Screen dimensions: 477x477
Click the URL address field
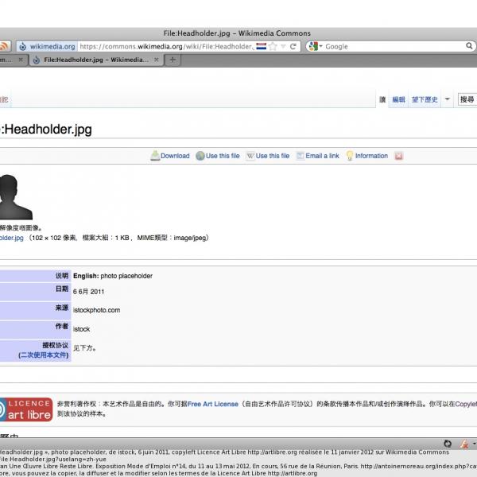click(166, 46)
